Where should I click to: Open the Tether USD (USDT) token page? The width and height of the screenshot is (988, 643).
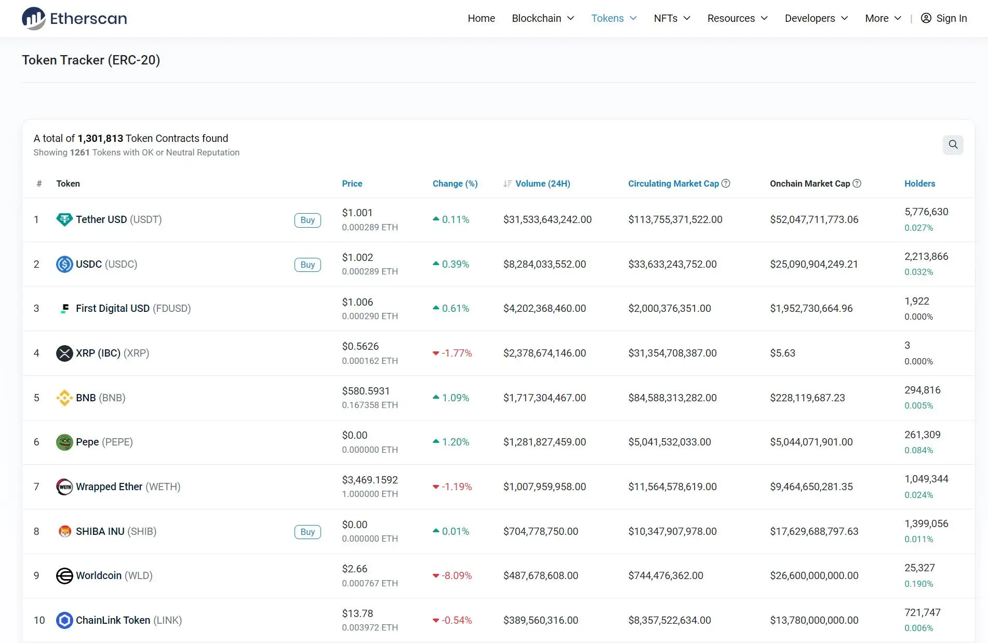click(118, 219)
